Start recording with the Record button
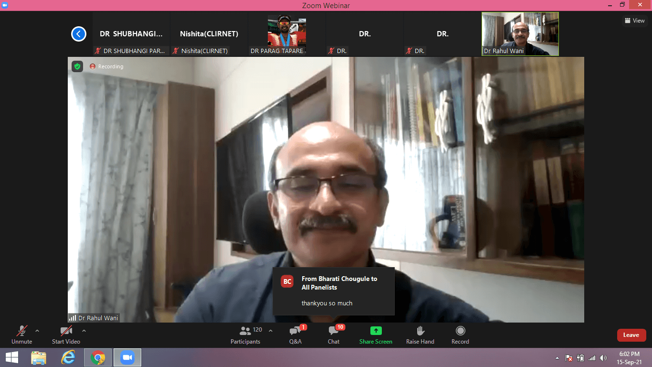Viewport: 652px width, 367px height. click(460, 335)
